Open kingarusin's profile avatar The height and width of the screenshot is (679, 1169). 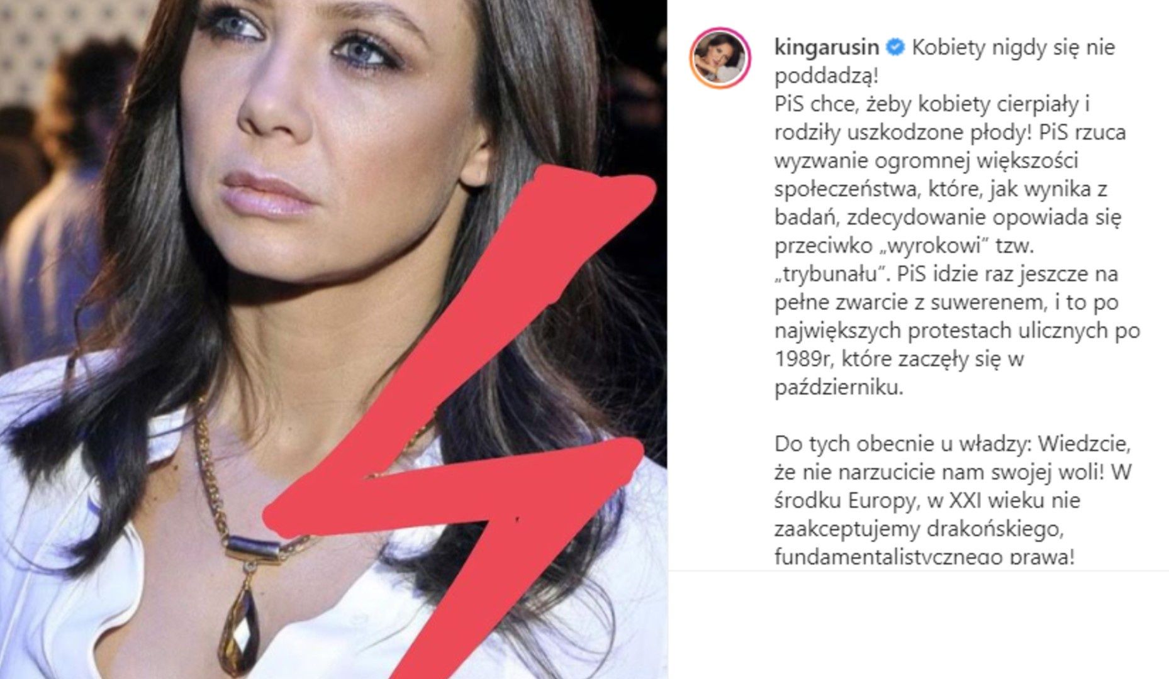coord(720,58)
